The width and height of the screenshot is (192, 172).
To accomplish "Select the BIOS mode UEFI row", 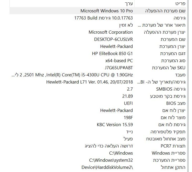I will point(128,103).
